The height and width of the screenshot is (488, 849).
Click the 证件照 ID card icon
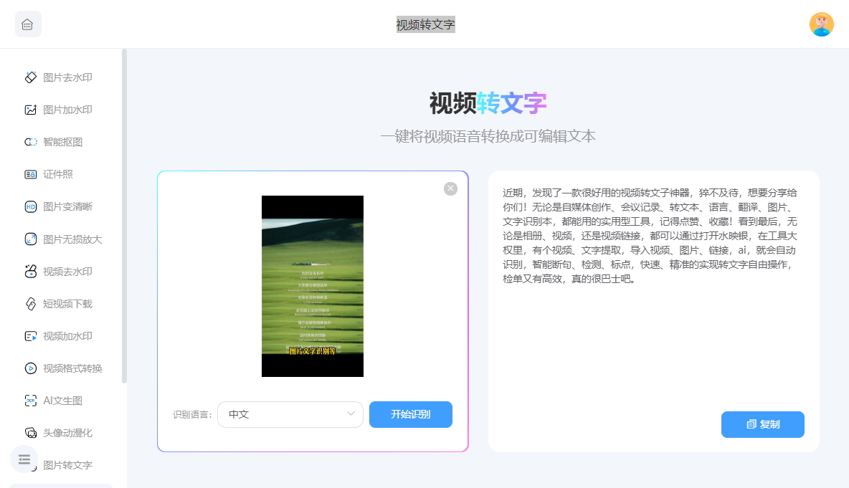coord(30,174)
